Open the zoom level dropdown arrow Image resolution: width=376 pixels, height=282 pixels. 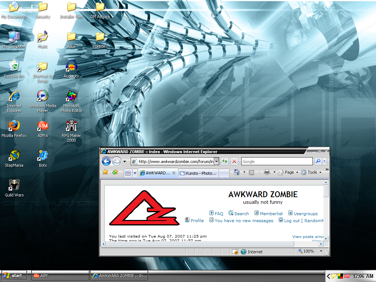(321, 251)
